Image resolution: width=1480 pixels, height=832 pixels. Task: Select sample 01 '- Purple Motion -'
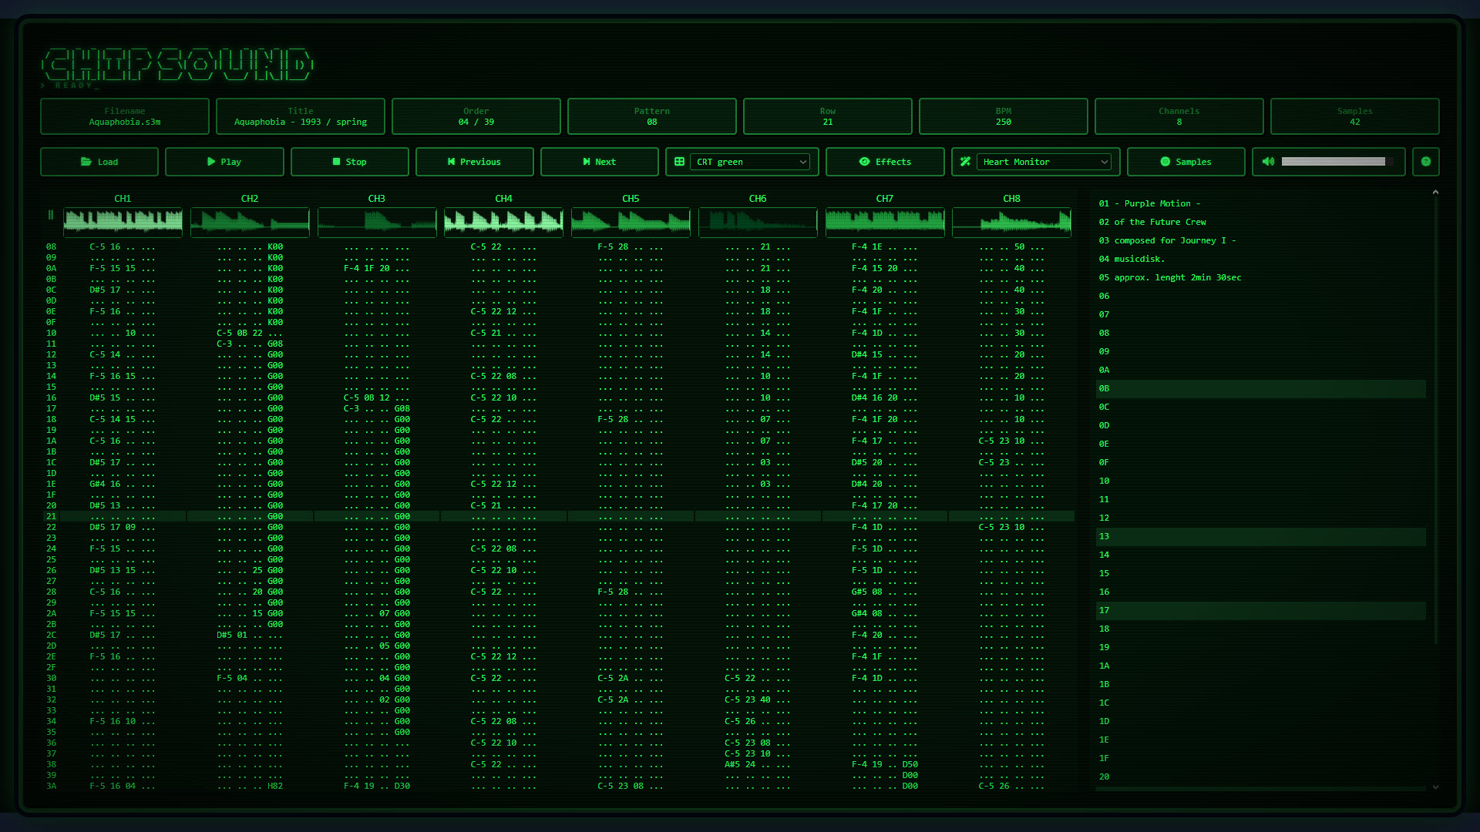[1261, 203]
